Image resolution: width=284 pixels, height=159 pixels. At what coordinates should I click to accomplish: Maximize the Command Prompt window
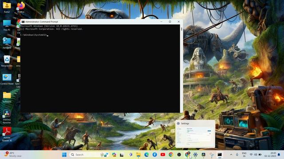click(x=170, y=22)
